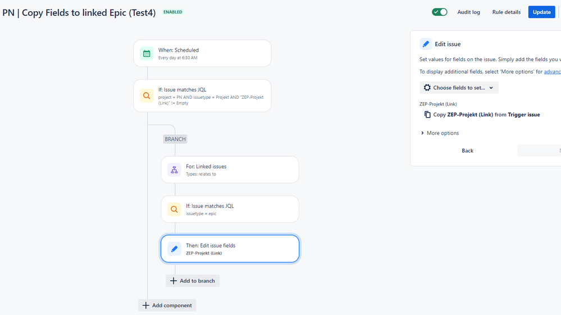Click the magnifier icon of issuetype epic condition
The height and width of the screenshot is (315, 561).
click(x=174, y=209)
